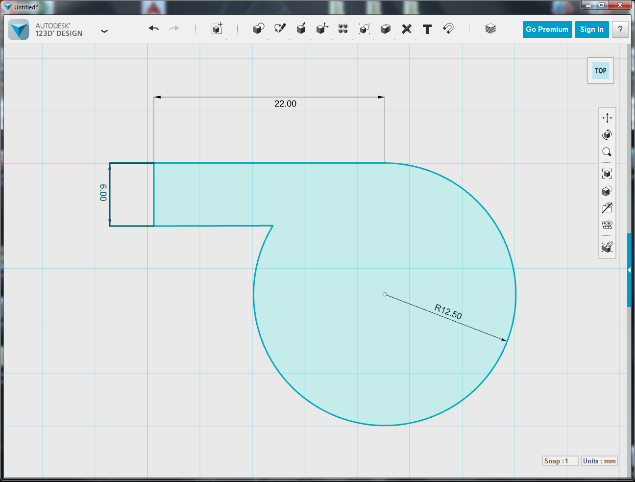Undo the last action
This screenshot has height=482, width=635.
(154, 28)
